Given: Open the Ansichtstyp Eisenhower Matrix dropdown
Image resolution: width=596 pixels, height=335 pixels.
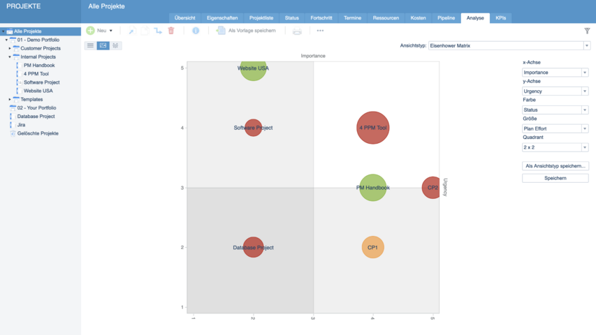Looking at the screenshot, I should pos(509,45).
